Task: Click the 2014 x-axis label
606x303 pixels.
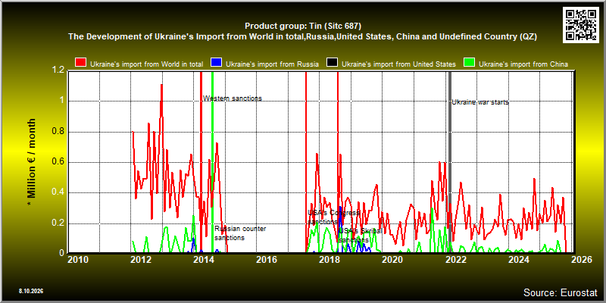Action: (x=204, y=259)
